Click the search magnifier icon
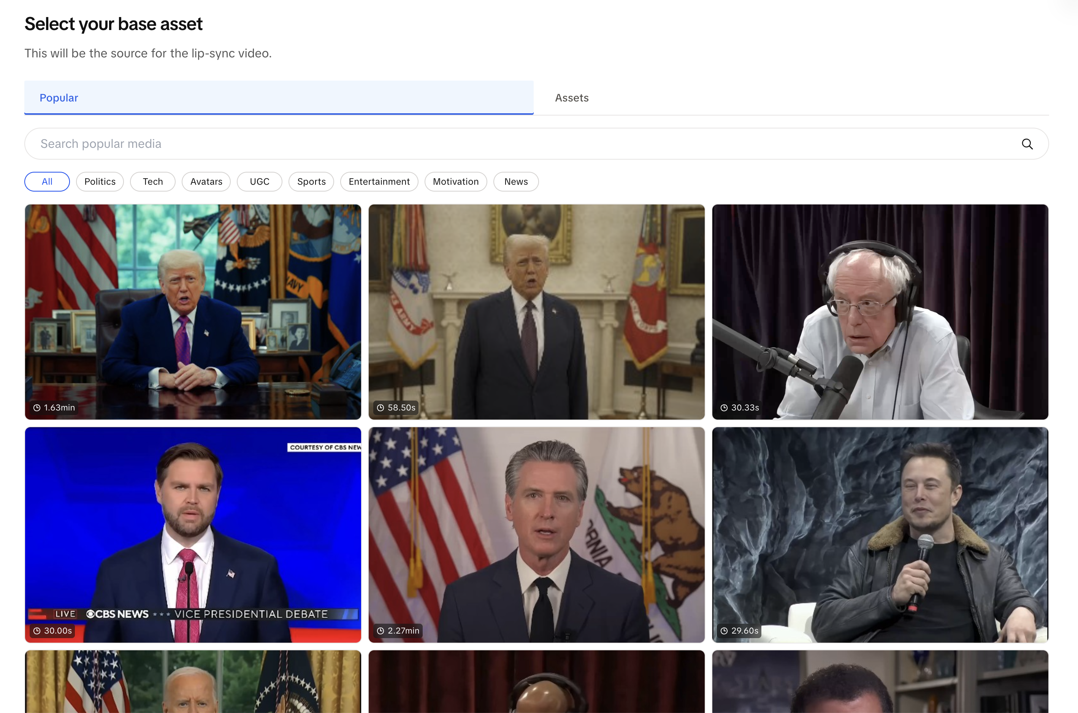Screen dimensions: 1078x713 pos(1027,144)
